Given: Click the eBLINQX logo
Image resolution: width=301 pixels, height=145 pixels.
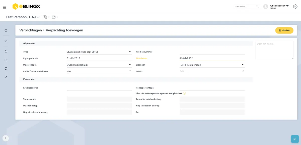Looking at the screenshot, I should (x=26, y=7).
